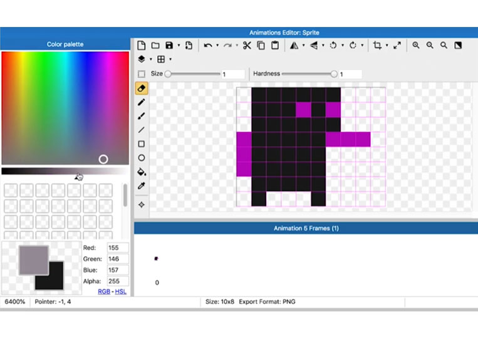Create a new sprite file

[x=141, y=45]
